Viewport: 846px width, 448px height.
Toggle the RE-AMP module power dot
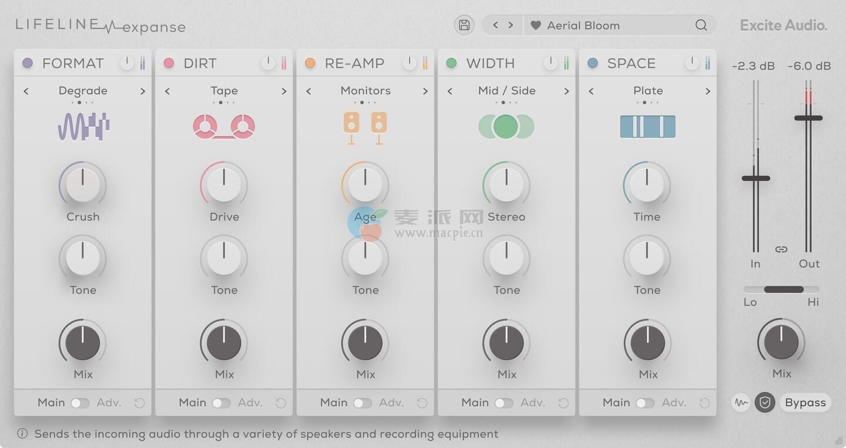310,63
